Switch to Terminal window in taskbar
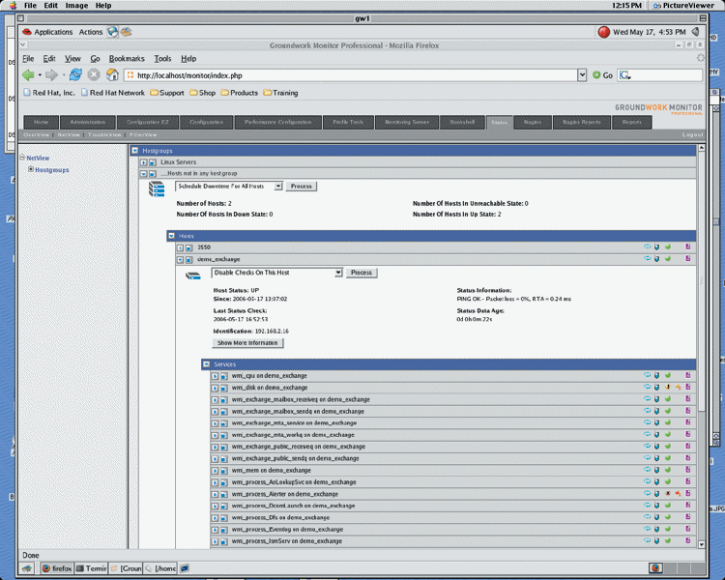725x580 pixels. click(x=92, y=568)
